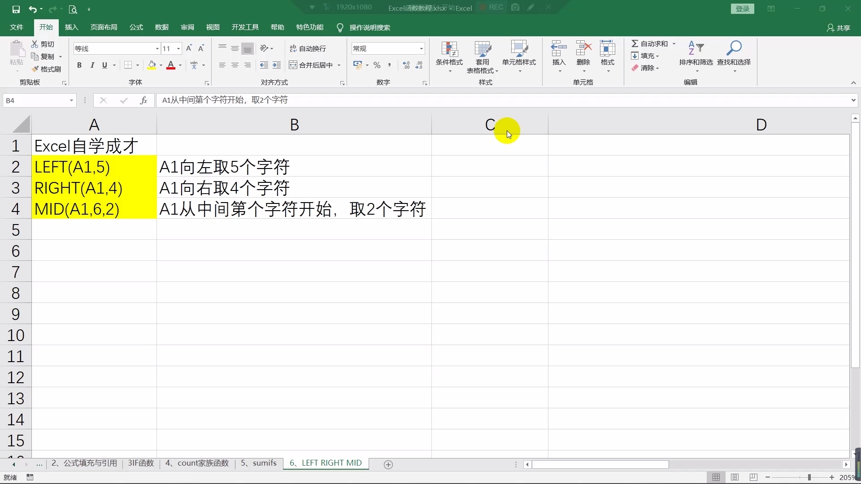The image size is (861, 484).
Task: Click the 登录 button
Action: point(742,9)
